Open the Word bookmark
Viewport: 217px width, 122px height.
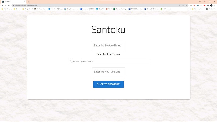tap(109, 9)
